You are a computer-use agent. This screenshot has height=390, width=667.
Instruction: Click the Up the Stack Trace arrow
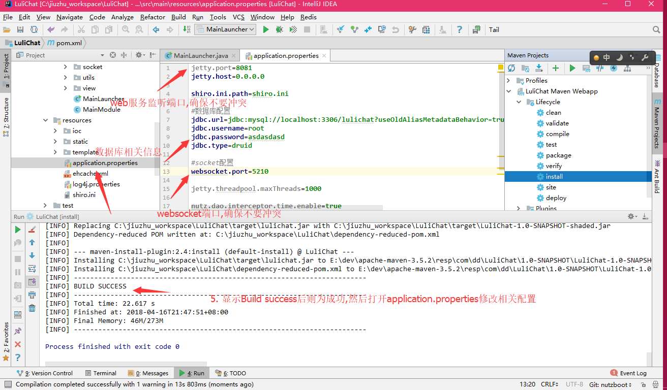(x=32, y=242)
